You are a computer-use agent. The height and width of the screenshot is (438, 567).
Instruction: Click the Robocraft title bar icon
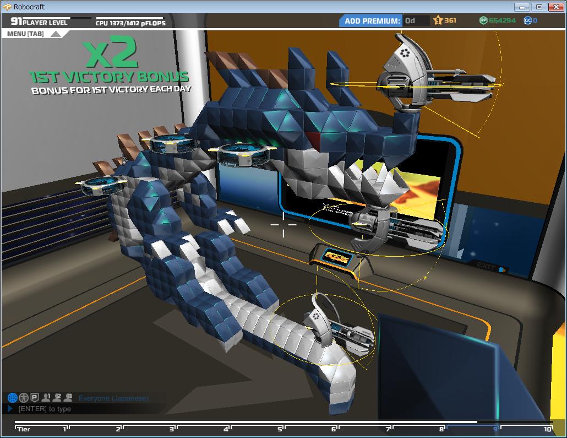coord(7,7)
